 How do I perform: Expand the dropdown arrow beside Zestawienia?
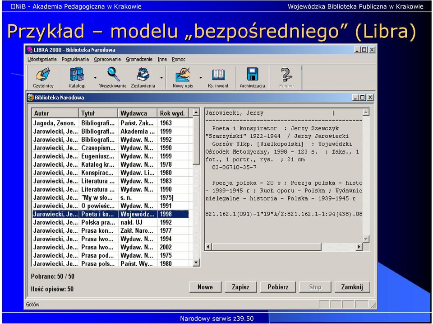pos(161,78)
